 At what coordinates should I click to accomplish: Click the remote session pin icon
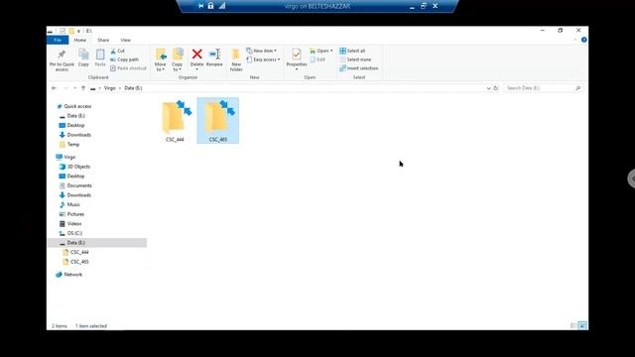200,6
